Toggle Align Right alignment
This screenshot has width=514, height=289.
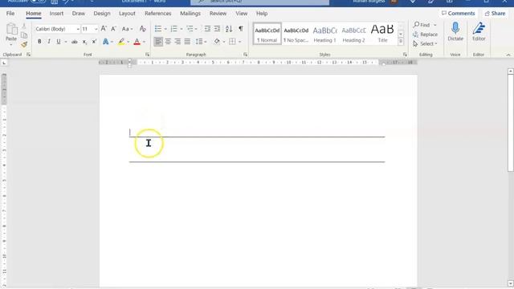(177, 42)
